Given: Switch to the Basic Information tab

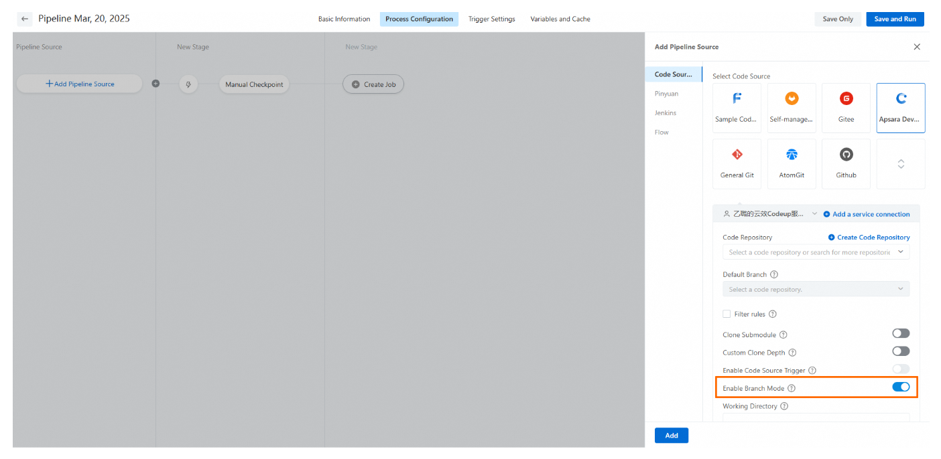Looking at the screenshot, I should (344, 19).
